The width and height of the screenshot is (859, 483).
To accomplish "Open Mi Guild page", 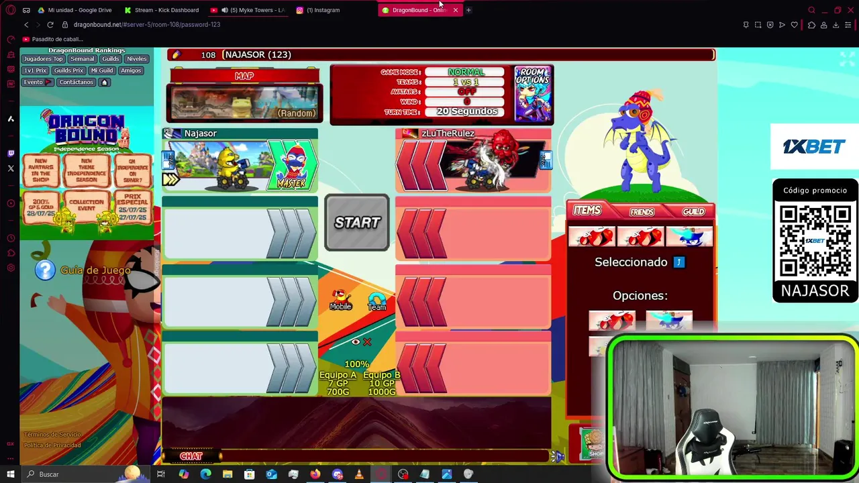I will point(102,70).
